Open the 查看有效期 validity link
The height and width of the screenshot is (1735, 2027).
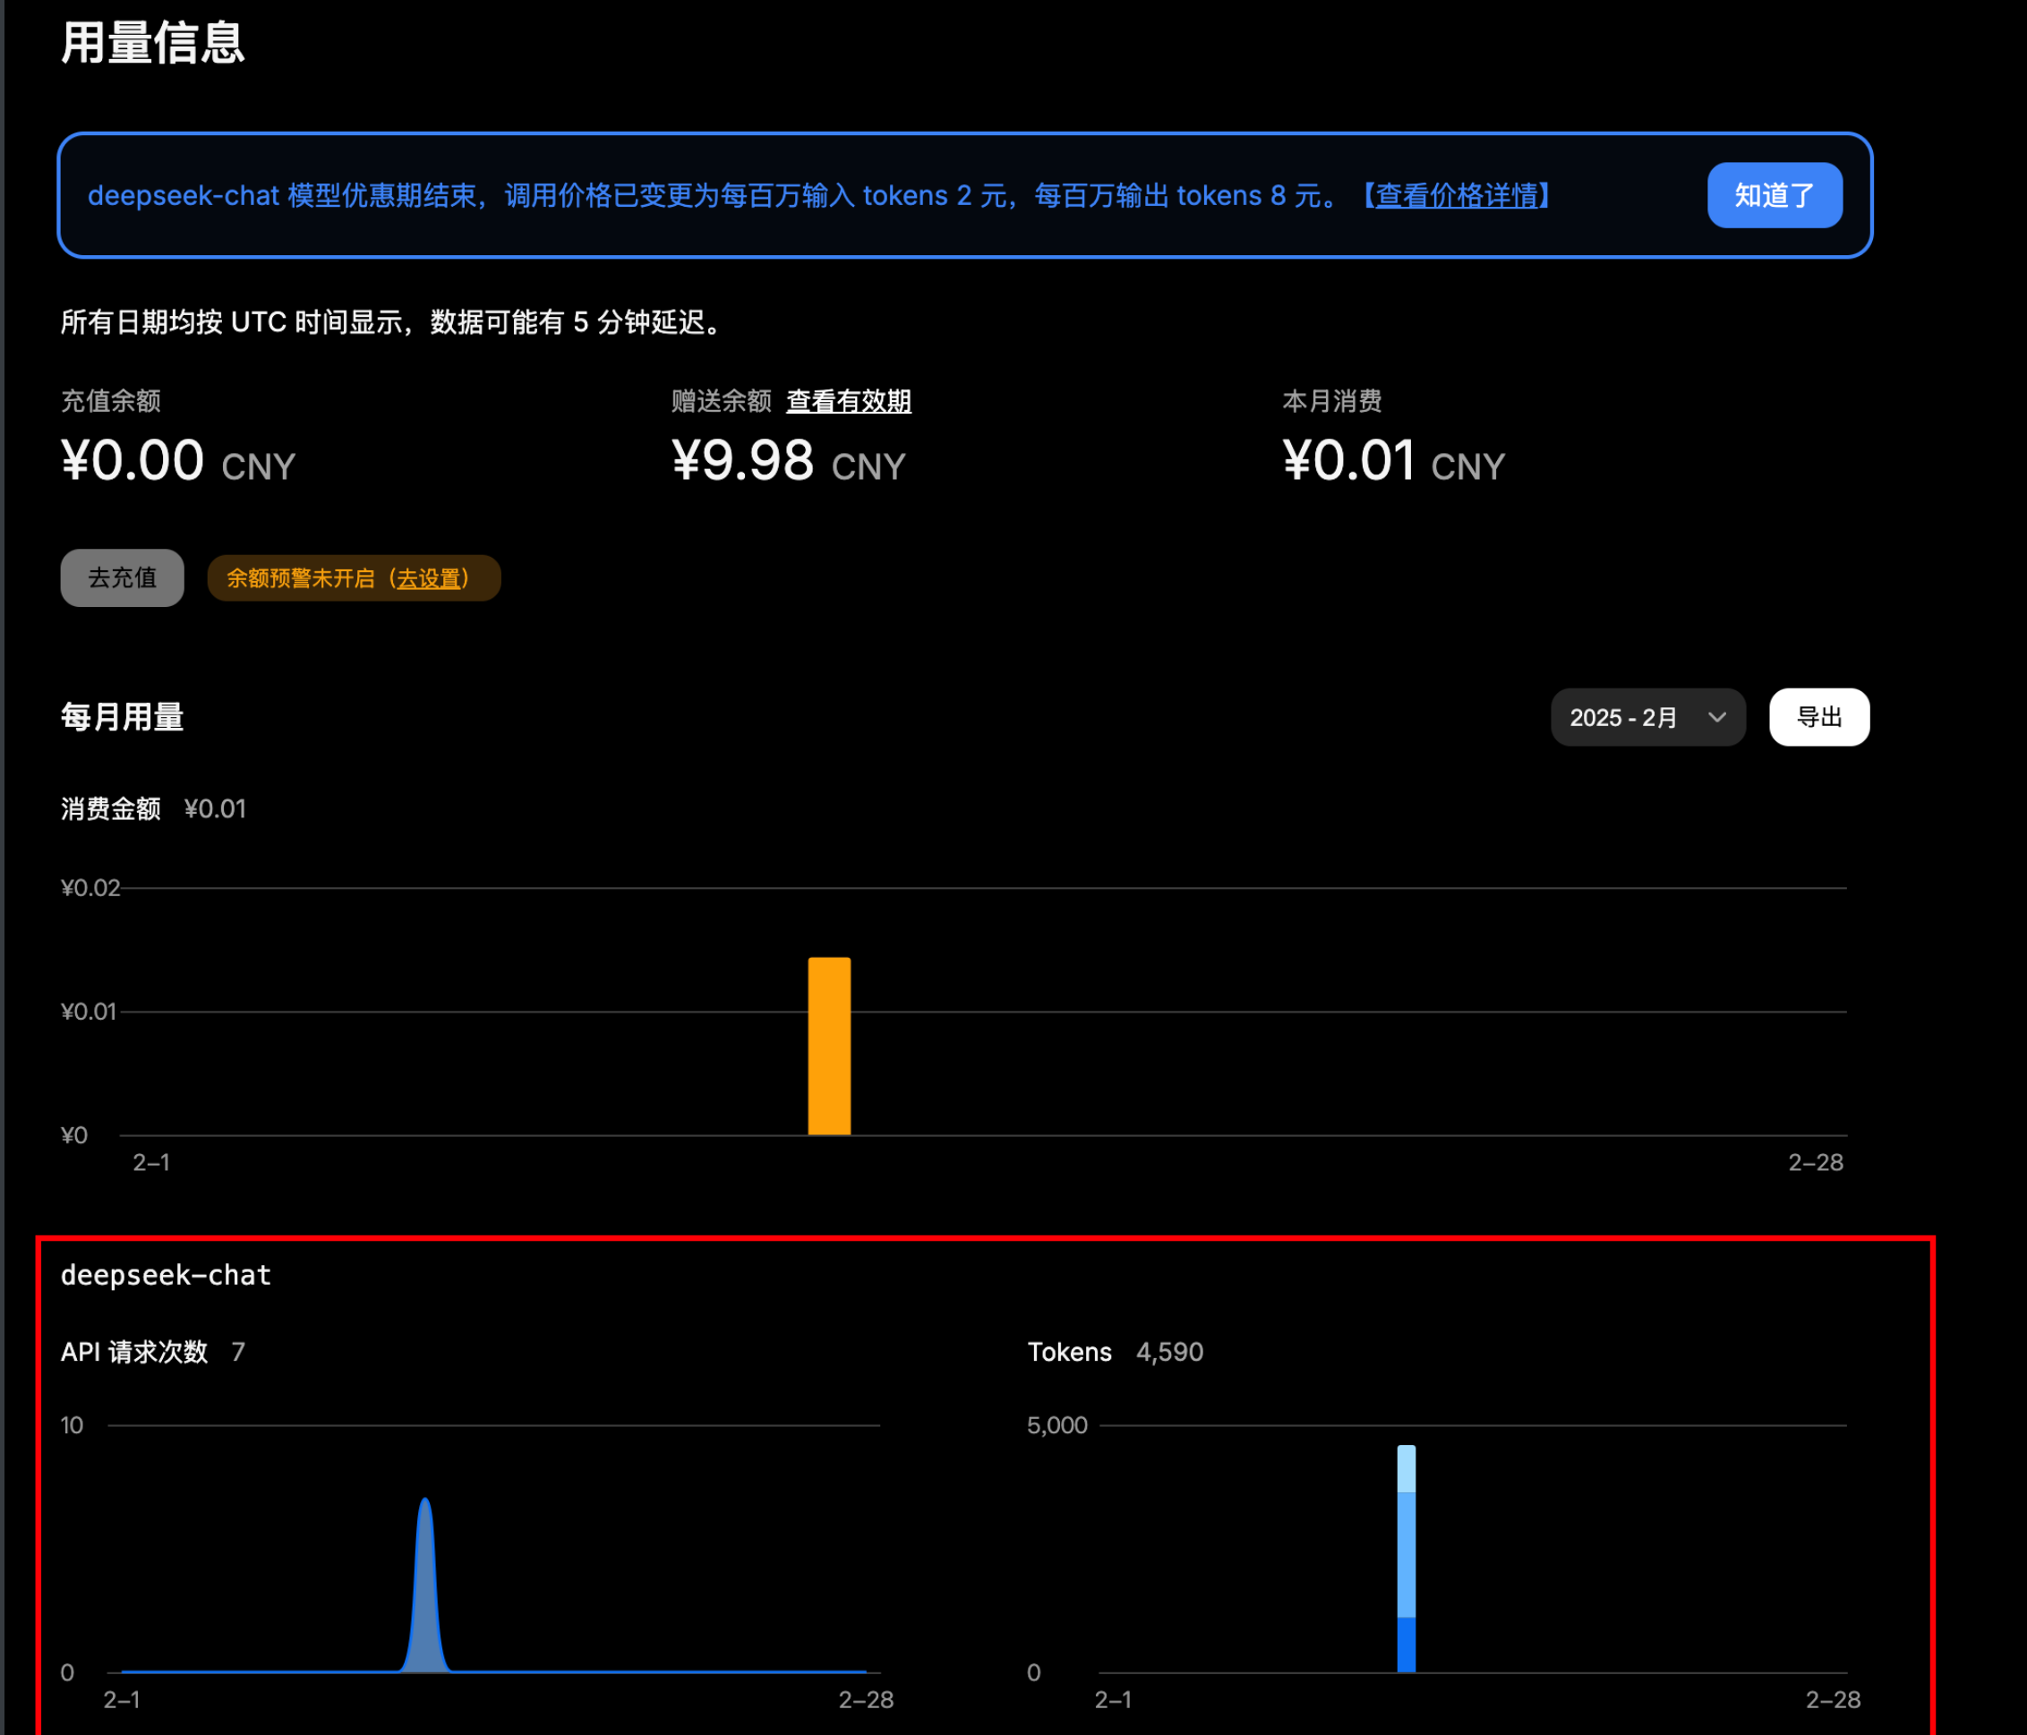pos(848,401)
